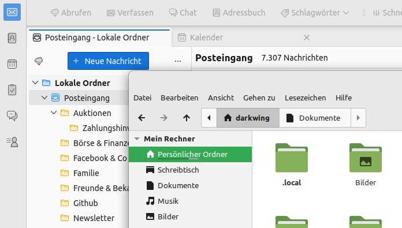Collapse the Mein Rechner sidebar section
The width and height of the screenshot is (402, 228).
[x=137, y=139]
